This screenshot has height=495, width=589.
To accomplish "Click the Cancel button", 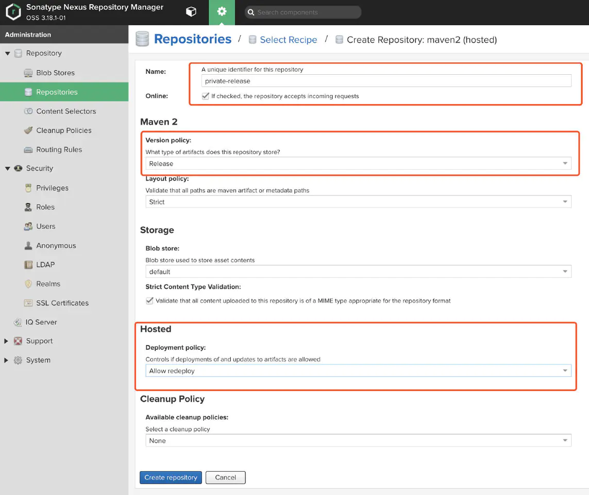I will [225, 477].
